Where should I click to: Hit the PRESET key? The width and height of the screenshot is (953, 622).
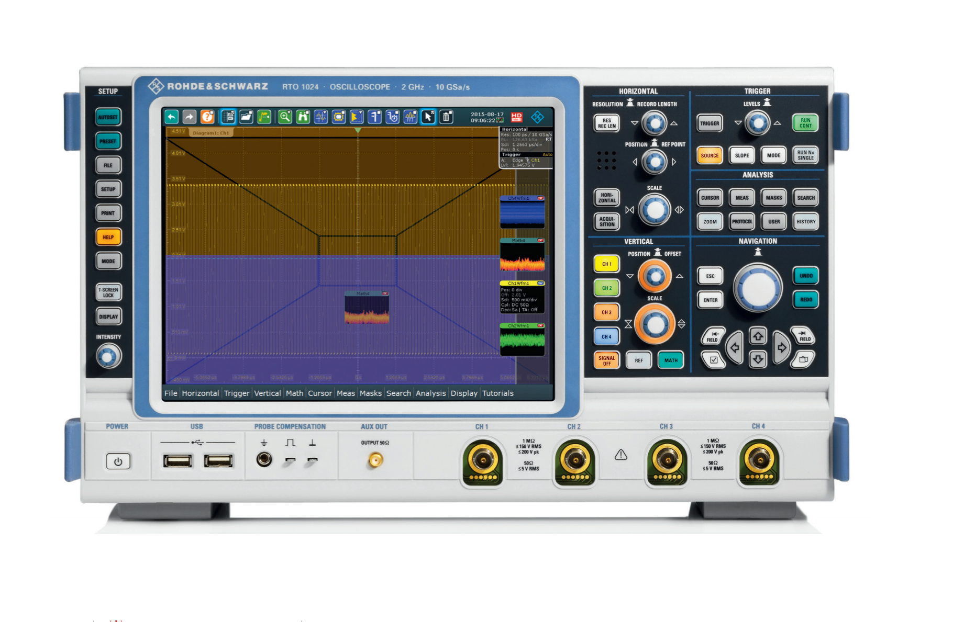pos(108,141)
